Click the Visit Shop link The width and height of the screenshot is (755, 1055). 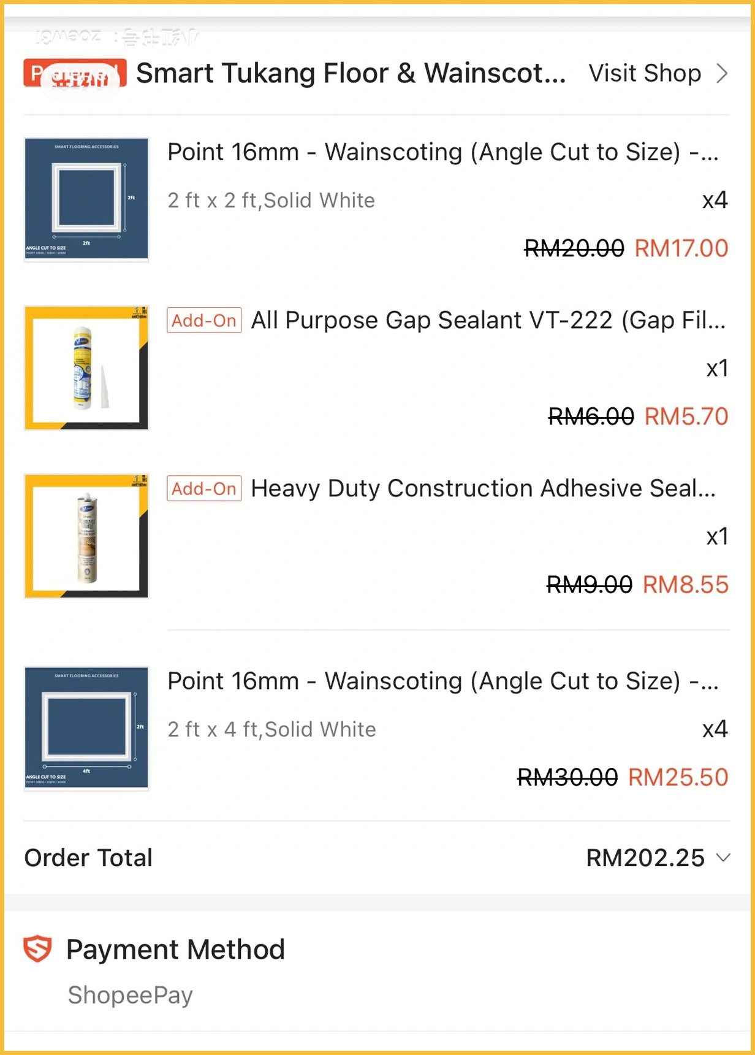click(645, 74)
